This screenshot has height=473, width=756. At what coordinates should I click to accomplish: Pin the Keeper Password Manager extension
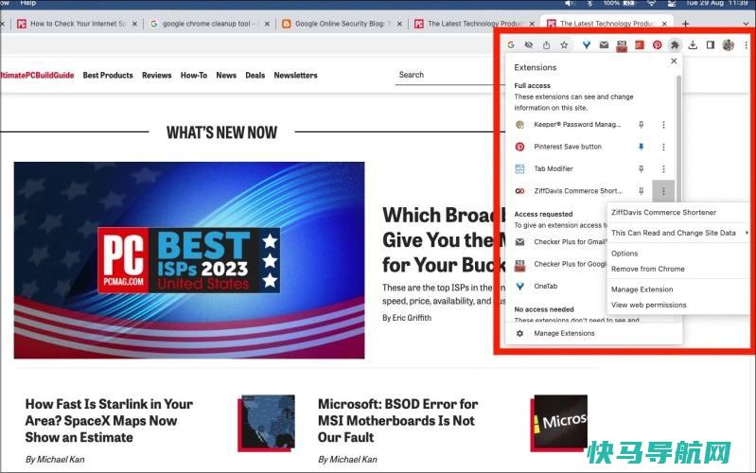[x=641, y=124]
